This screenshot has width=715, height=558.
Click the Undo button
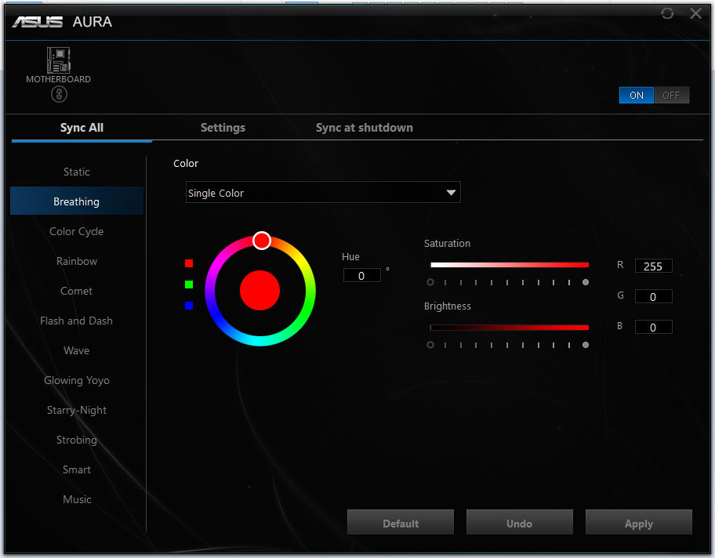click(519, 522)
